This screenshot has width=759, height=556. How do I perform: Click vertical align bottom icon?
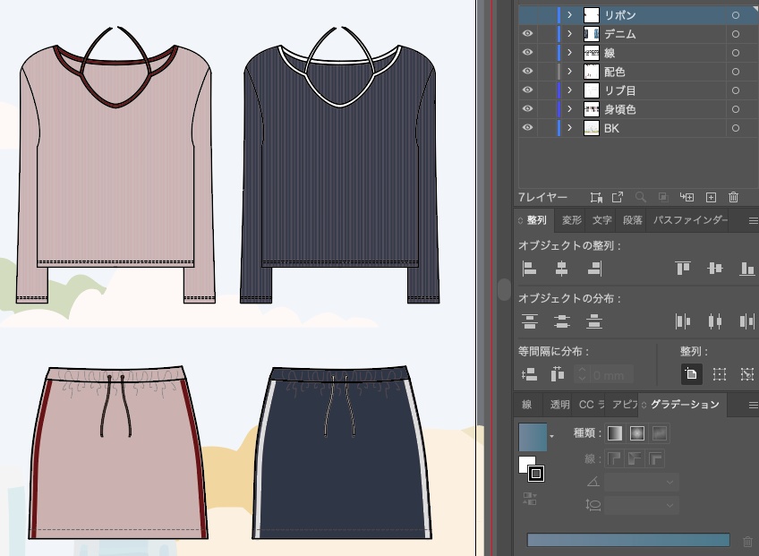(x=746, y=268)
